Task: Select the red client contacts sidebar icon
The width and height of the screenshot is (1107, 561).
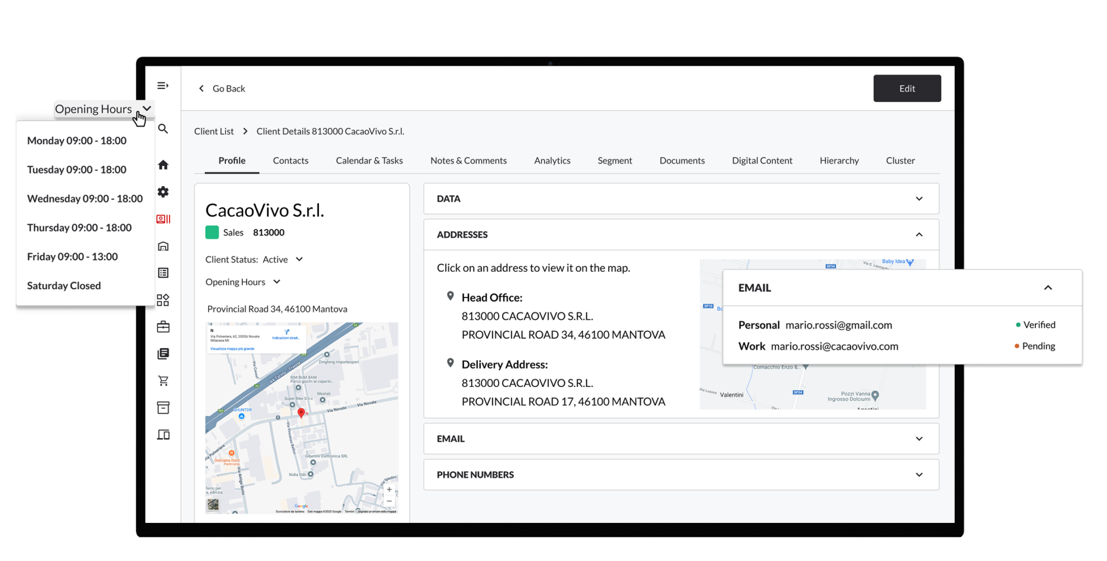Action: (163, 219)
